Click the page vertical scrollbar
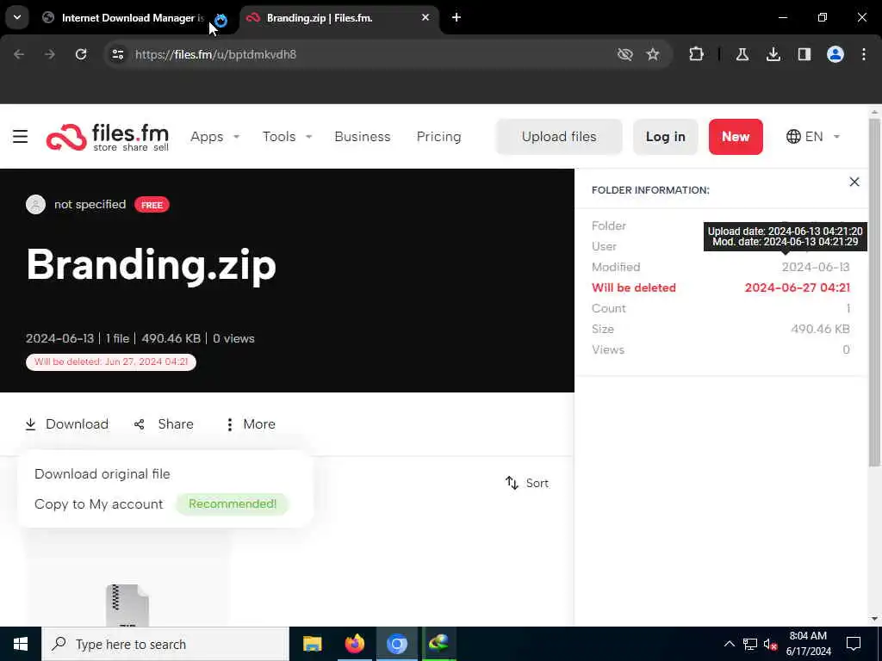The width and height of the screenshot is (882, 661). (874, 293)
